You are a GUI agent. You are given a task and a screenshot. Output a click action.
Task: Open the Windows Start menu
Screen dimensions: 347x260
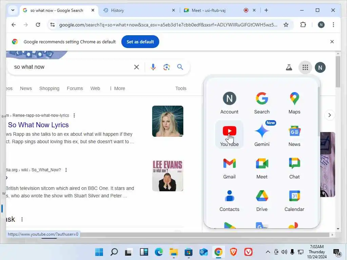[99, 252]
